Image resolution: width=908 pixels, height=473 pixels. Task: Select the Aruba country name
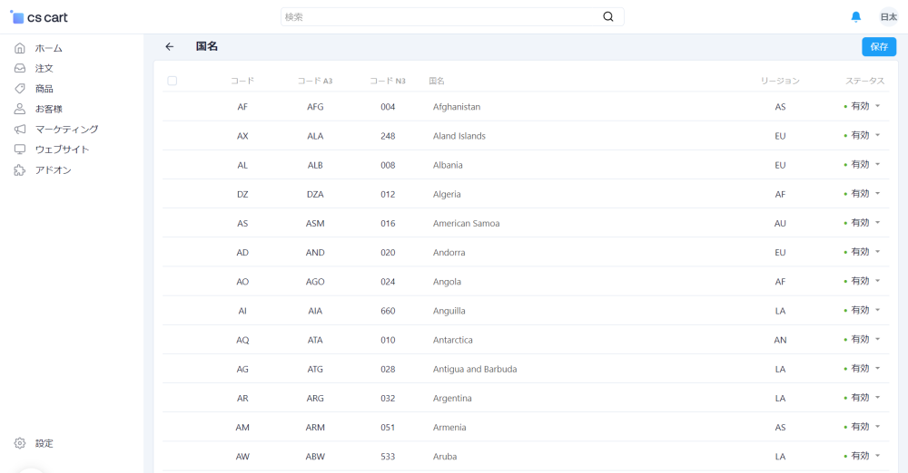tap(445, 457)
